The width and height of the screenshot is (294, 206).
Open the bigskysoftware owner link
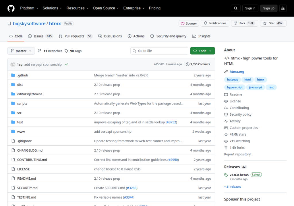pyautogui.click(x=29, y=23)
